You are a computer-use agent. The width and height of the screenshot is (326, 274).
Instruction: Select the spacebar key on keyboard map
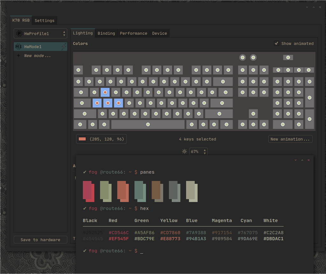click(x=148, y=125)
